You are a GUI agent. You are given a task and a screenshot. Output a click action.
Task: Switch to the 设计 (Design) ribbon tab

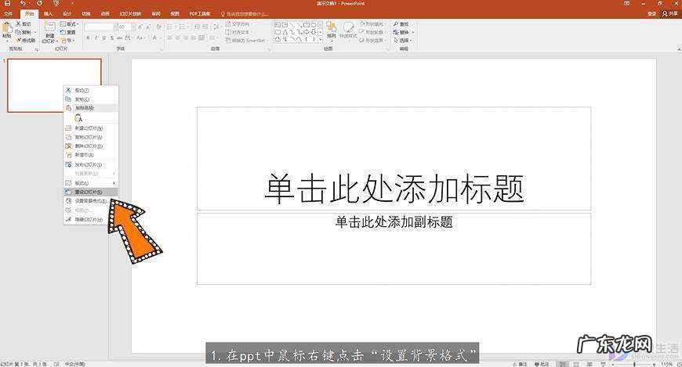pos(67,14)
